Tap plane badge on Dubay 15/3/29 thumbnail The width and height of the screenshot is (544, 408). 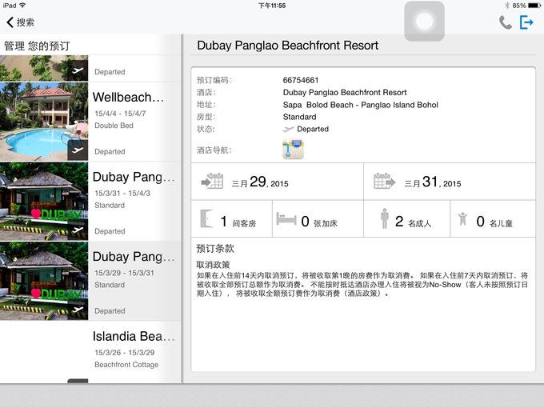click(x=78, y=310)
